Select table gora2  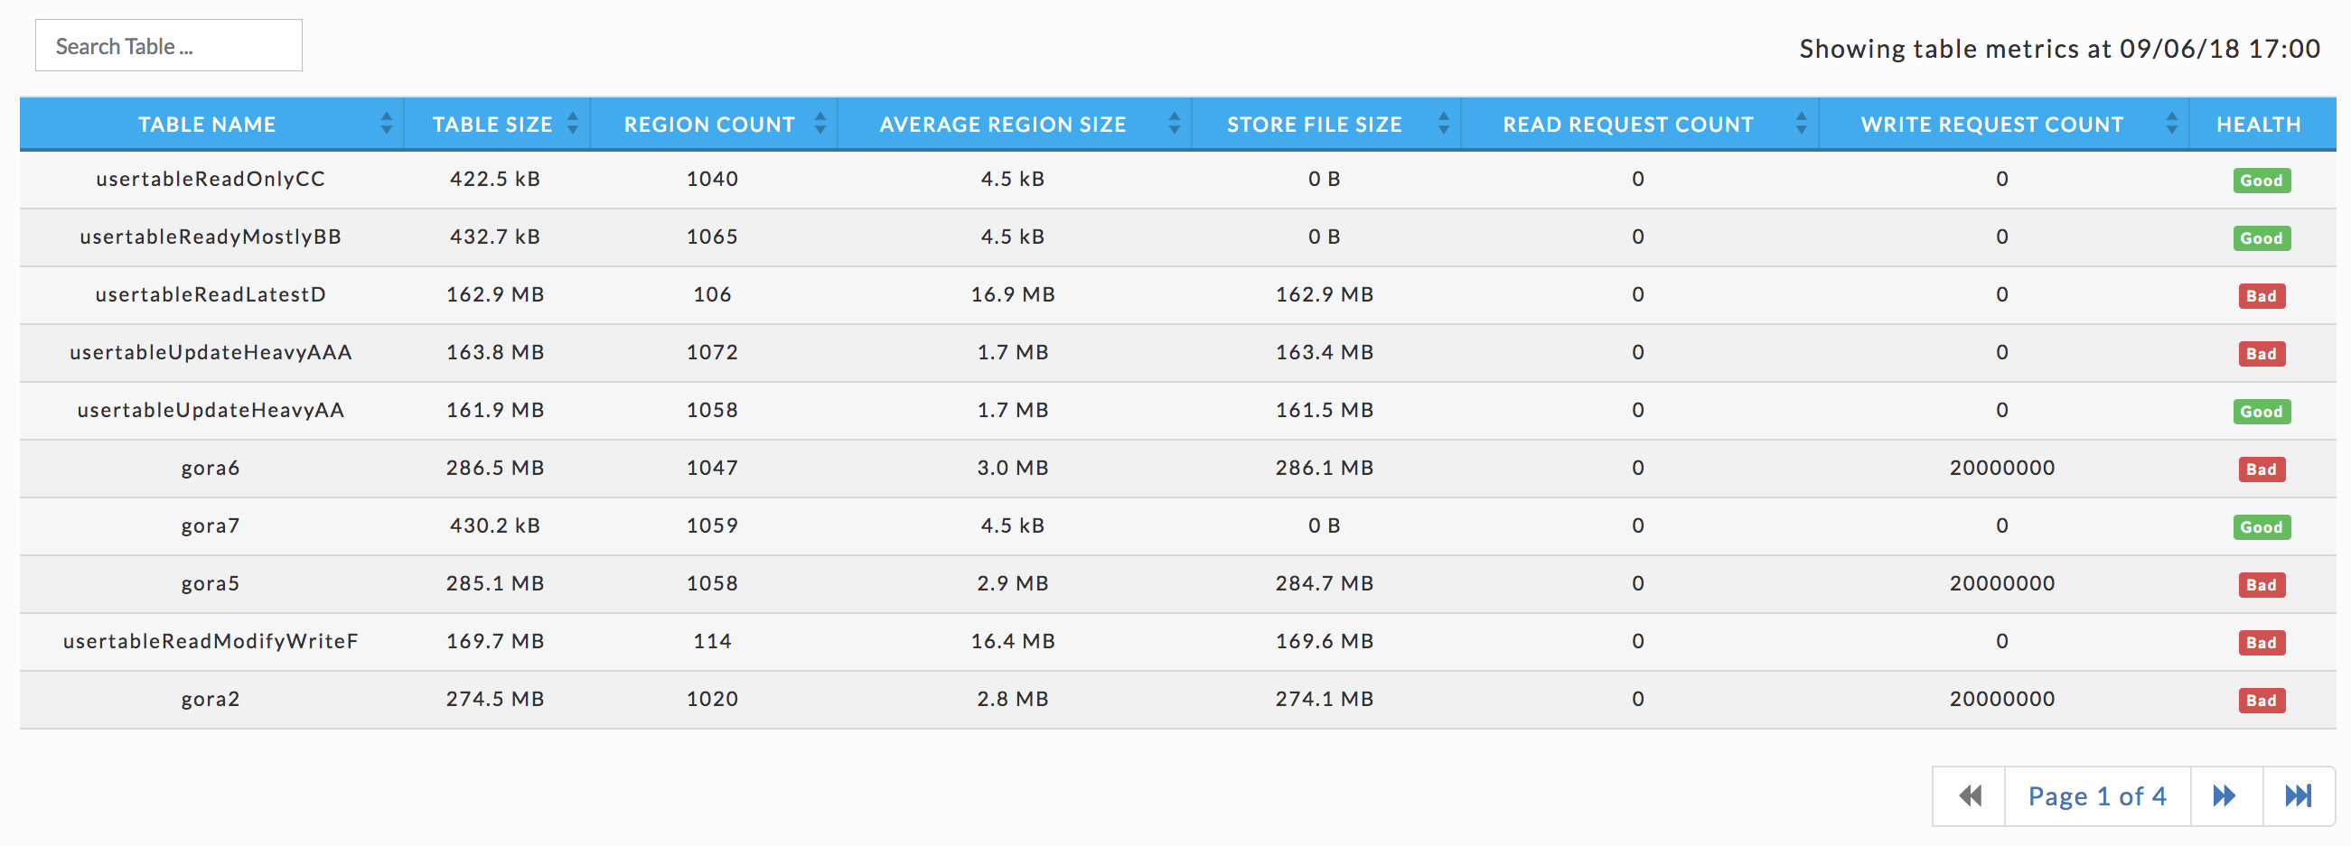click(211, 698)
